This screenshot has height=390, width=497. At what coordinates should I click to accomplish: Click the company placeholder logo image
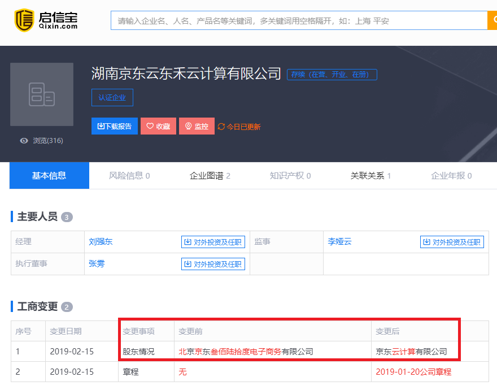click(x=42, y=94)
